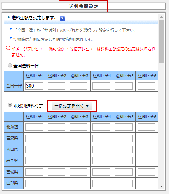The height and width of the screenshot is (194, 169).
Task: Click the 岩手県 送料区分2 input field
Action: pos(56,161)
